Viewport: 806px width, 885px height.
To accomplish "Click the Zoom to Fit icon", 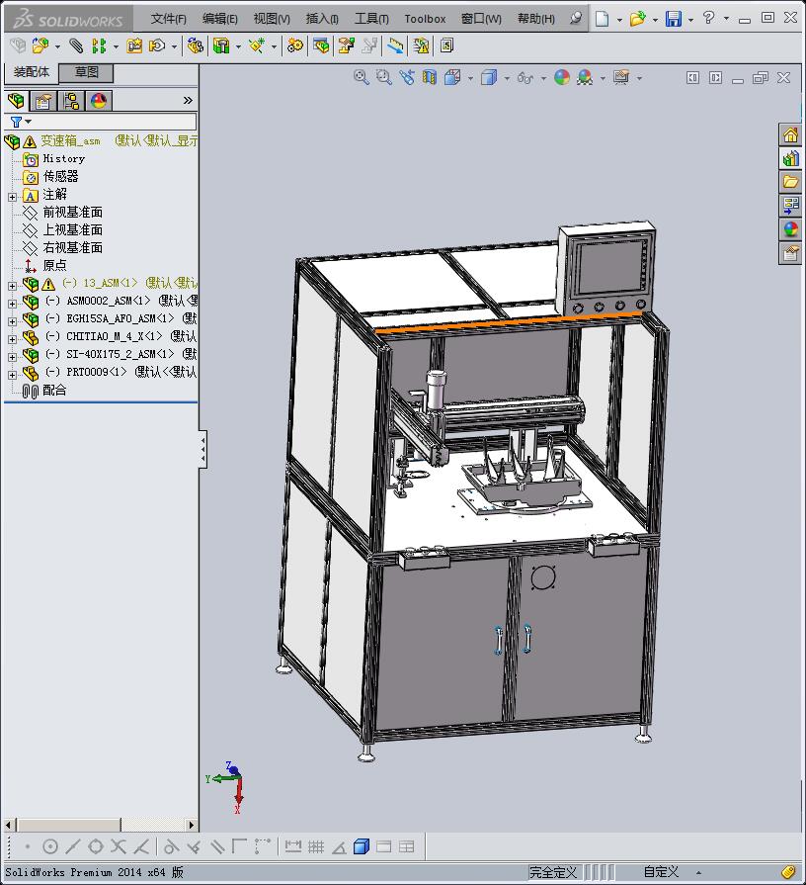I will click(361, 77).
